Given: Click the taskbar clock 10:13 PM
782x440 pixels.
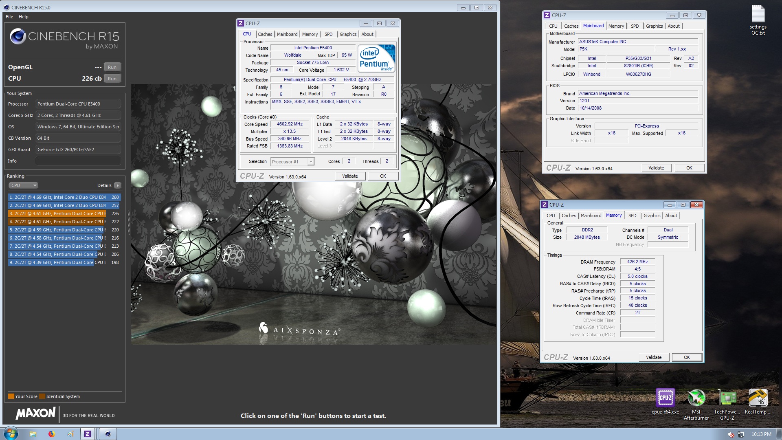Looking at the screenshot, I should tap(761, 434).
